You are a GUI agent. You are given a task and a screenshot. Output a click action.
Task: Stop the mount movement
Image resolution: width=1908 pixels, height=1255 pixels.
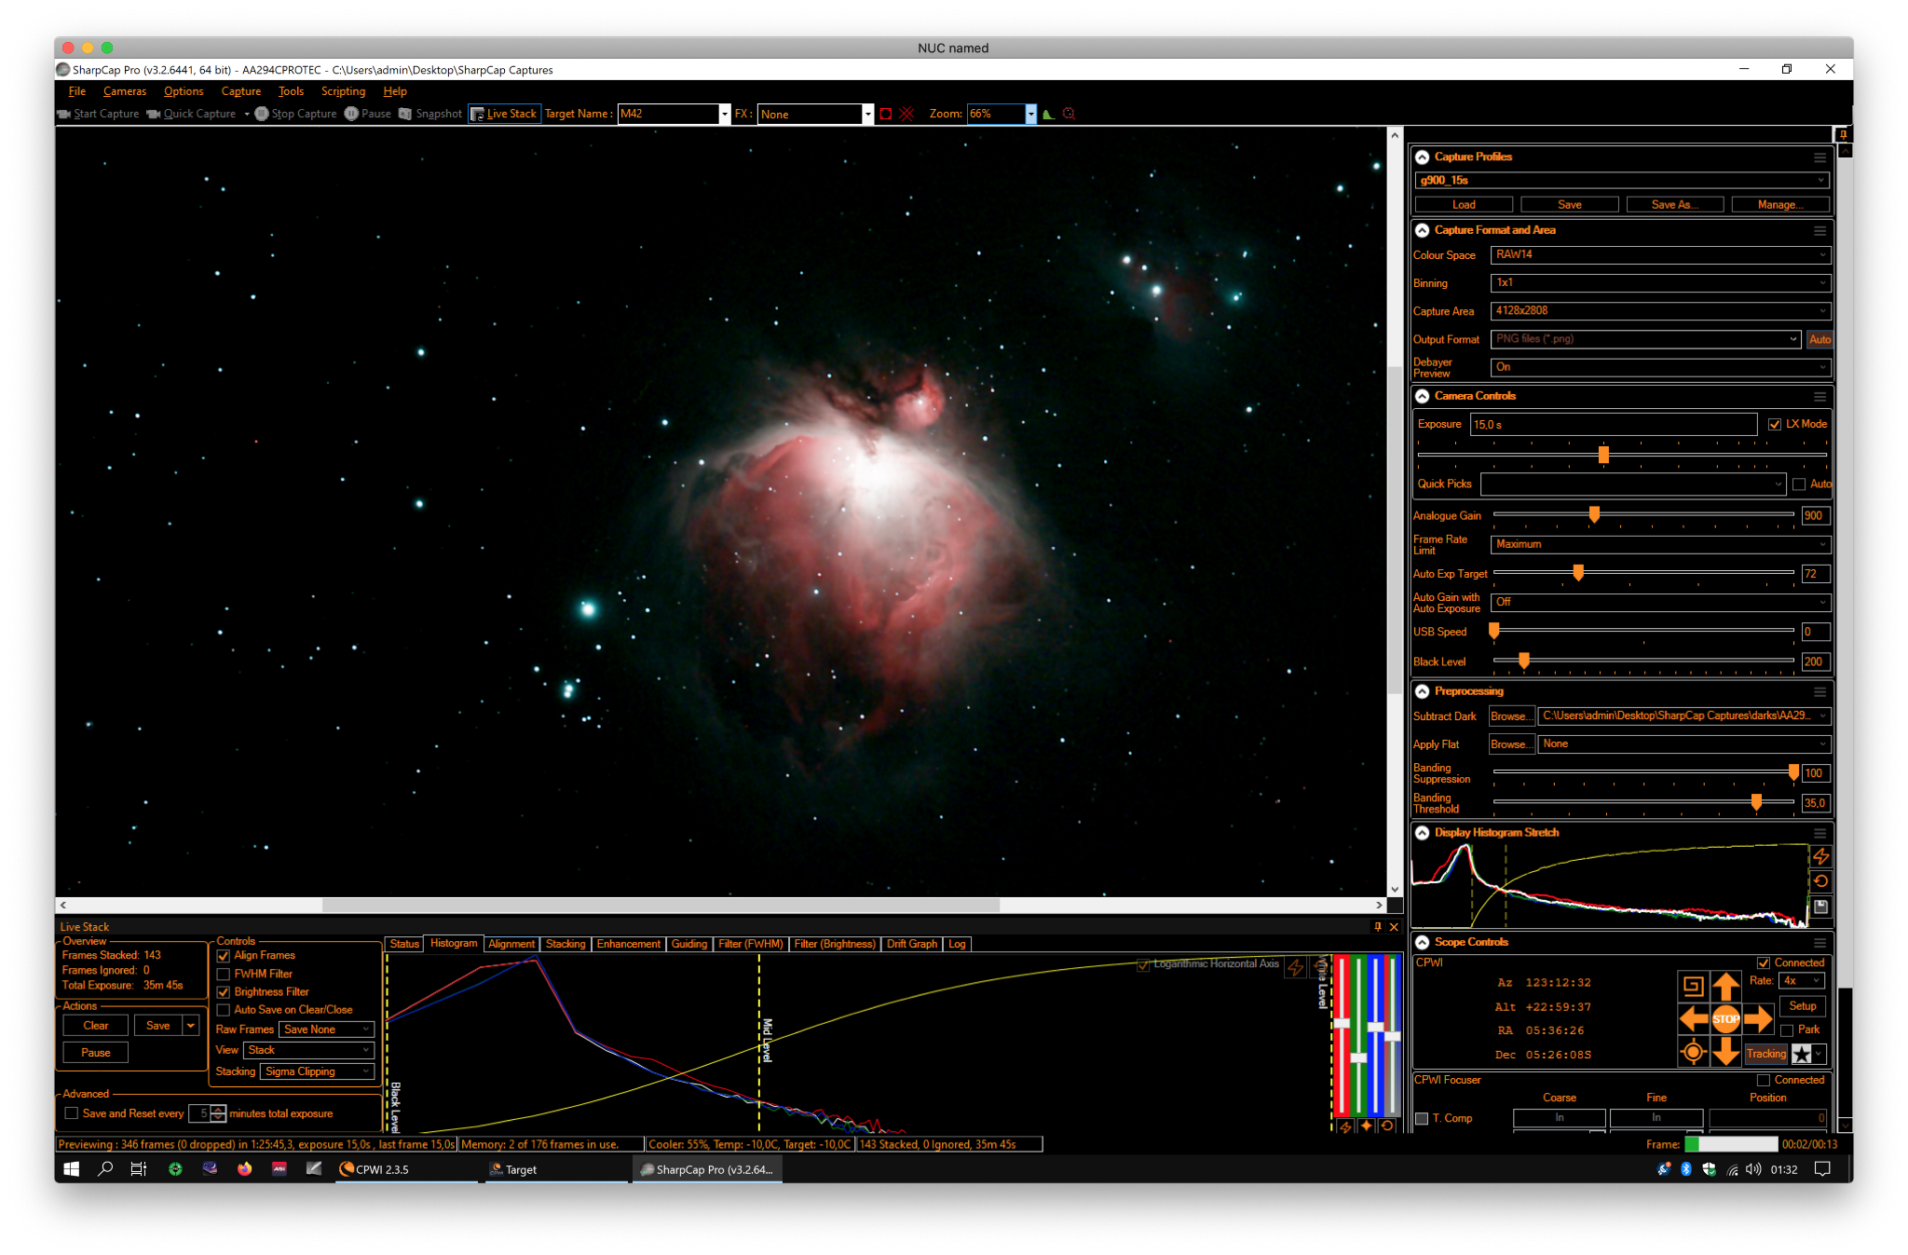(1726, 1018)
